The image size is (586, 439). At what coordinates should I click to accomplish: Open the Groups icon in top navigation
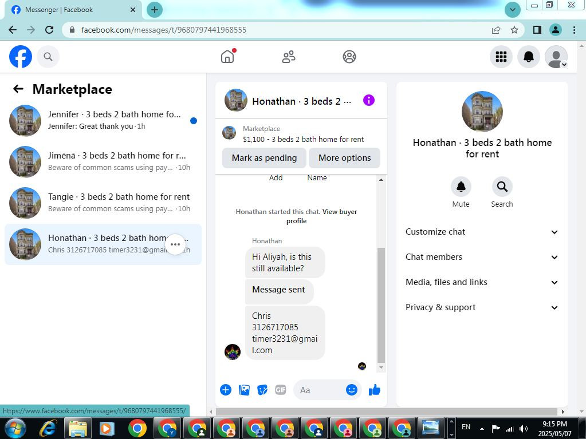[x=349, y=57]
